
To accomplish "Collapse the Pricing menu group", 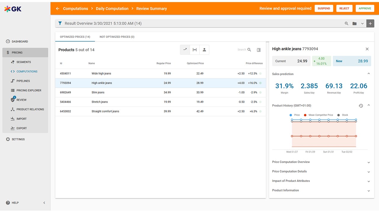I will 25,53.
